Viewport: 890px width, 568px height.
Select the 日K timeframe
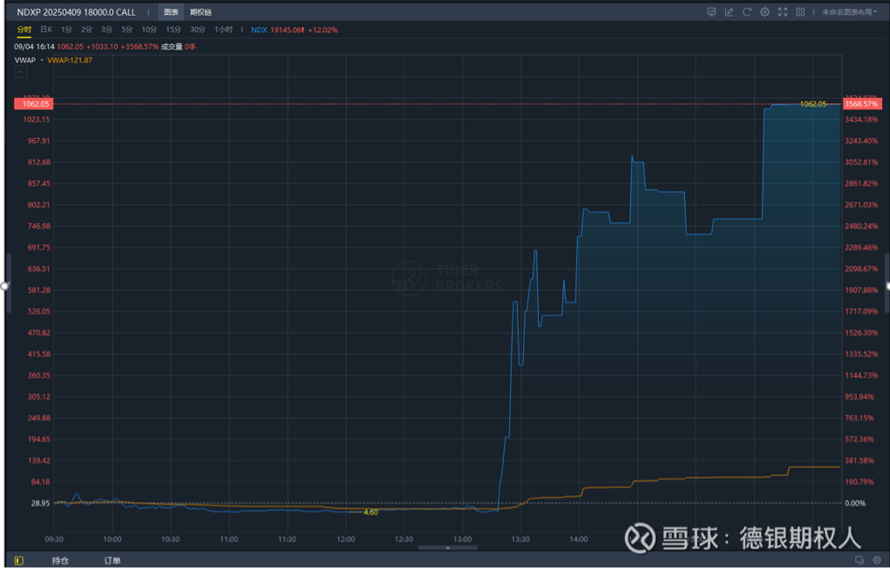(46, 30)
